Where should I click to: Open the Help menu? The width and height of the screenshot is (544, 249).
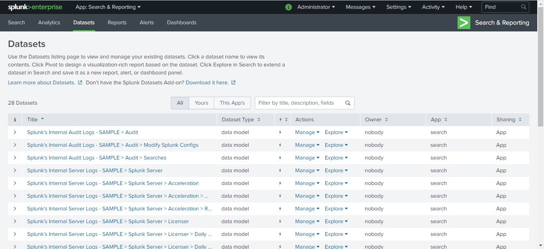pos(464,7)
